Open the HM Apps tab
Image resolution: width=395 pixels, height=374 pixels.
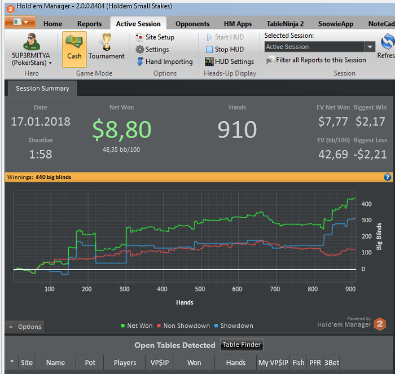coord(238,24)
